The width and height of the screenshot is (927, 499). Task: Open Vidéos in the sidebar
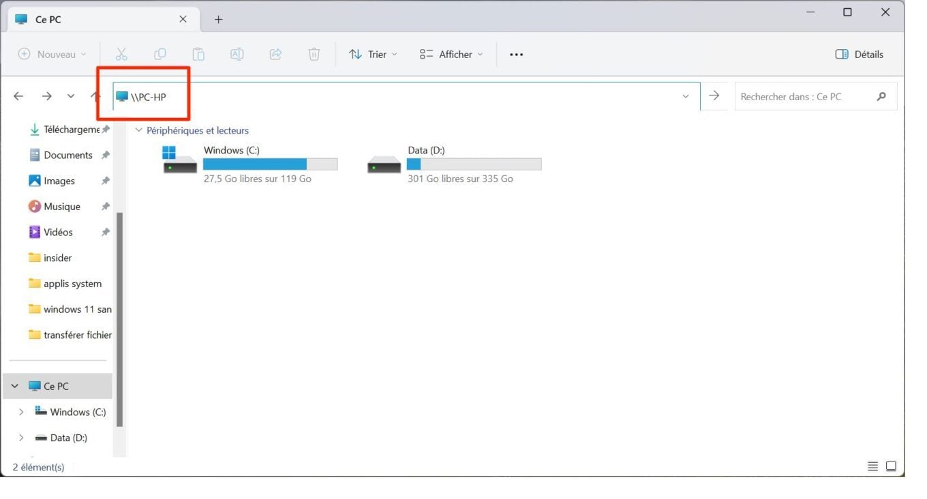[50, 232]
